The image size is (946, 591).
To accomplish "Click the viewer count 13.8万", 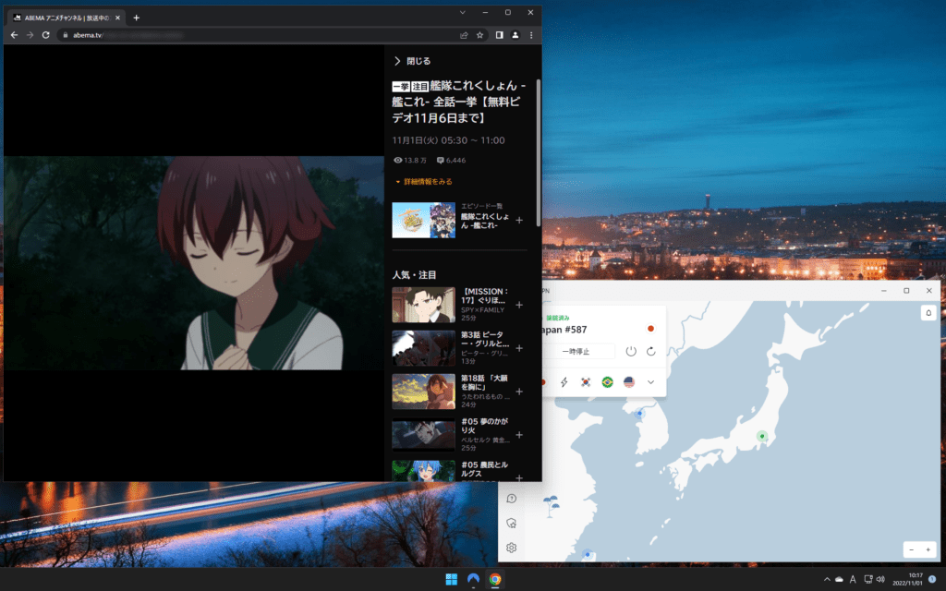I will 410,161.
